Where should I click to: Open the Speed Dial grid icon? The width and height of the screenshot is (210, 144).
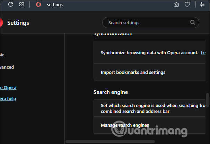21,4
